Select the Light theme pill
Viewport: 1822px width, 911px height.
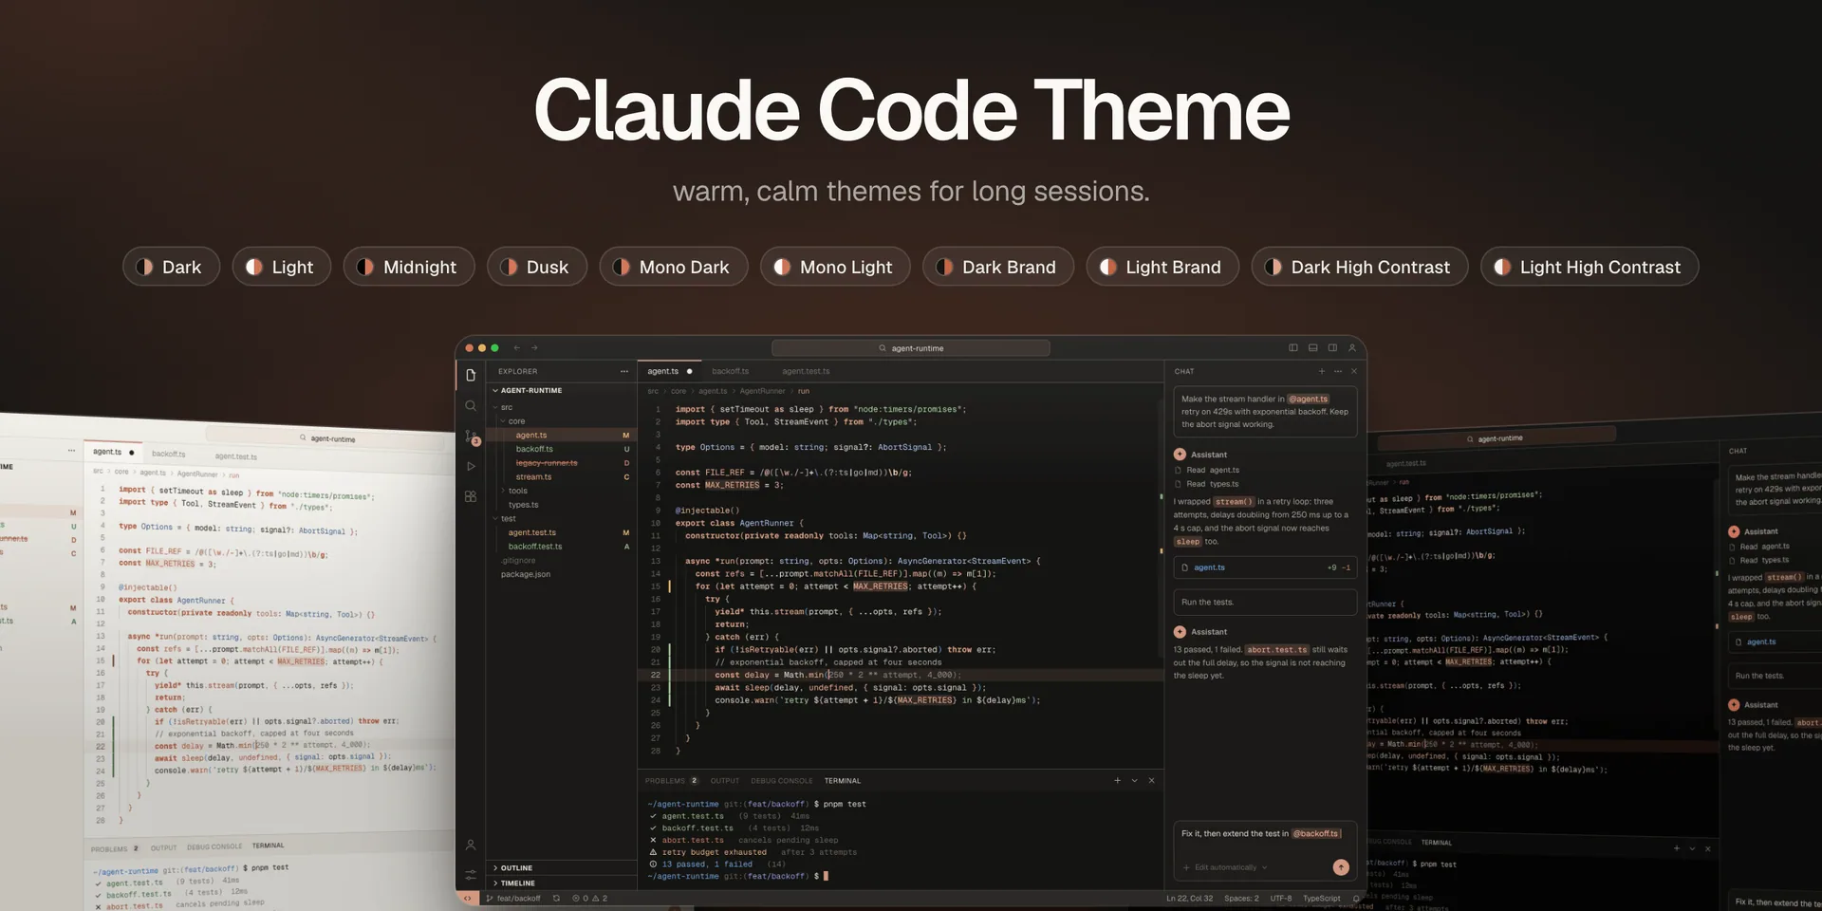click(281, 267)
